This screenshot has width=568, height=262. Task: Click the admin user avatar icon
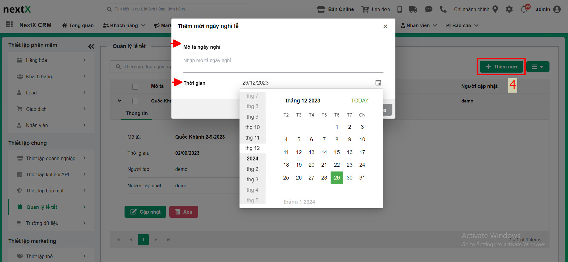(x=557, y=9)
